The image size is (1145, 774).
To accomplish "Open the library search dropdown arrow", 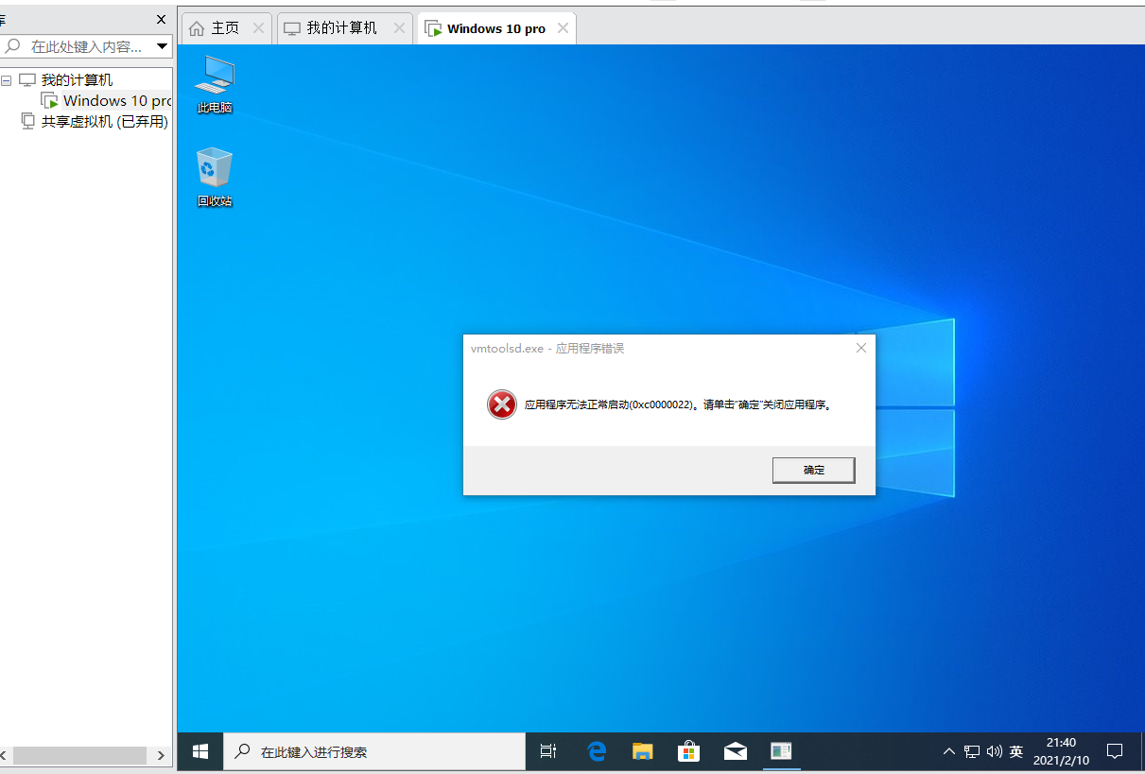I will (162, 45).
